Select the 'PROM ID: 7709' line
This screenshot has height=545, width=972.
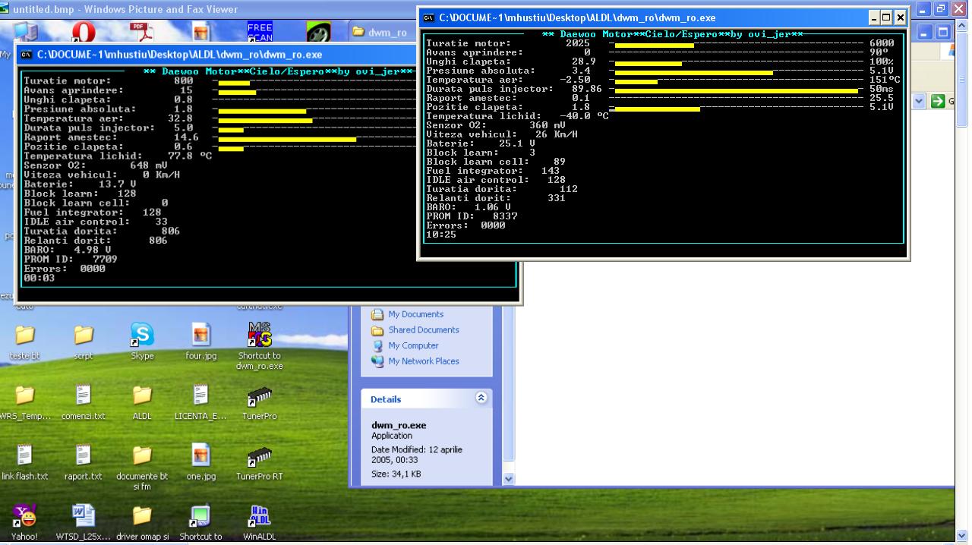point(71,260)
